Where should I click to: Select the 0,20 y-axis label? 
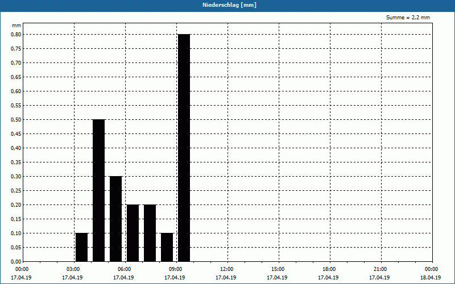coord(16,205)
